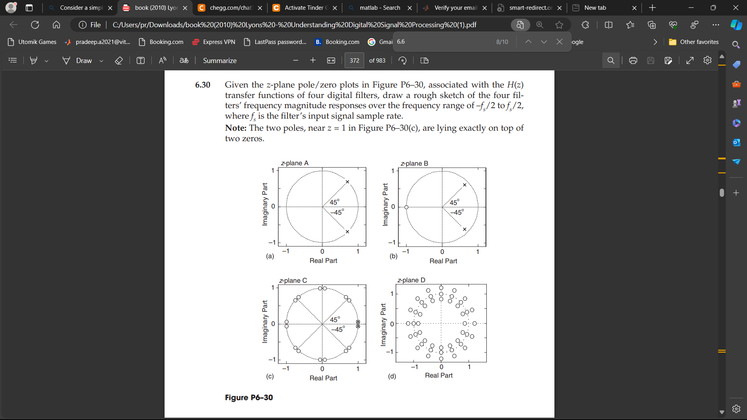Edit the page number field
This screenshot has width=747, height=420.
click(354, 60)
